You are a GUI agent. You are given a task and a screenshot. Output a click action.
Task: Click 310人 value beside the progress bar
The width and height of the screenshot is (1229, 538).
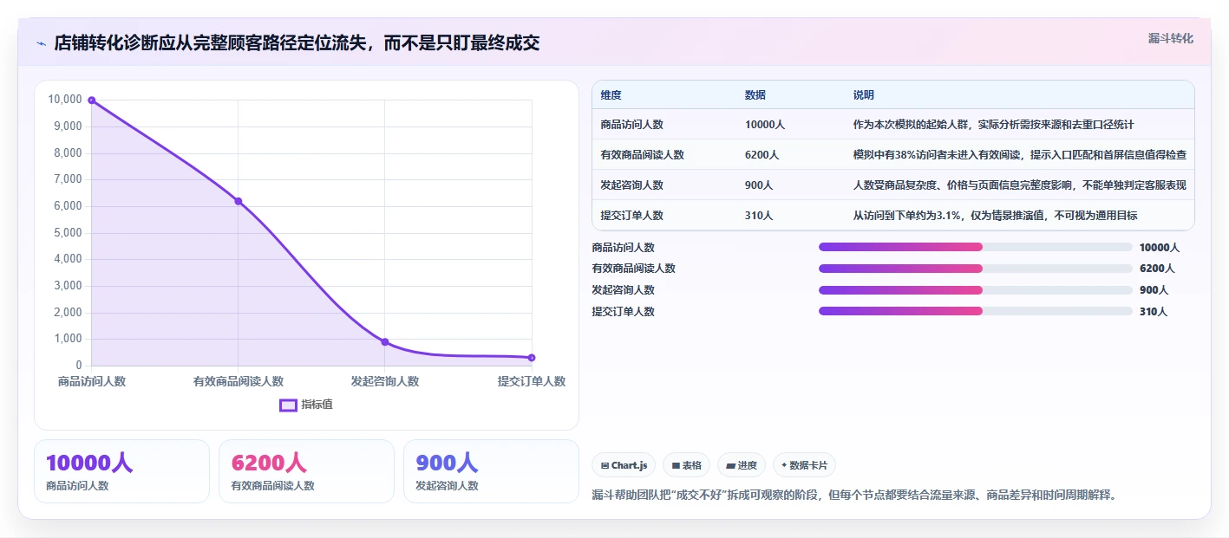tap(1154, 312)
